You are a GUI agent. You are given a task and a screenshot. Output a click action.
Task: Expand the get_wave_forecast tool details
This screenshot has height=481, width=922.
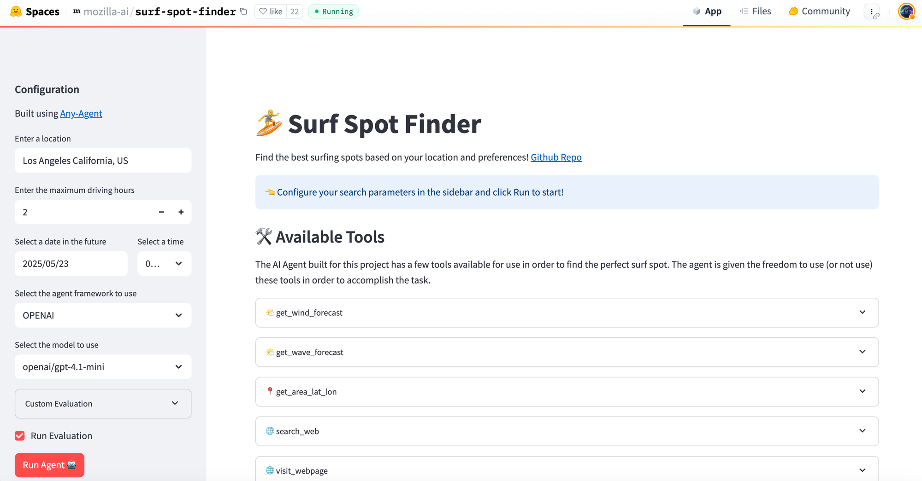tap(567, 352)
